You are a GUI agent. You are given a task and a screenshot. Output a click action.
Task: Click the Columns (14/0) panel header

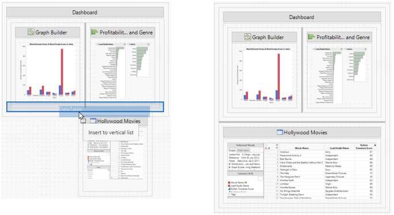tap(245, 173)
